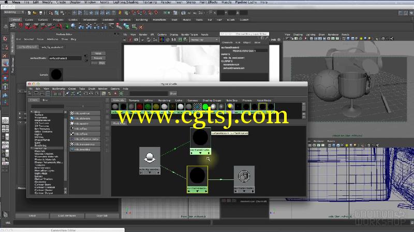Image resolution: width=414 pixels, height=232 pixels.
Task: Toggle the vertical Attribute Editor side tab
Action: 12,43
